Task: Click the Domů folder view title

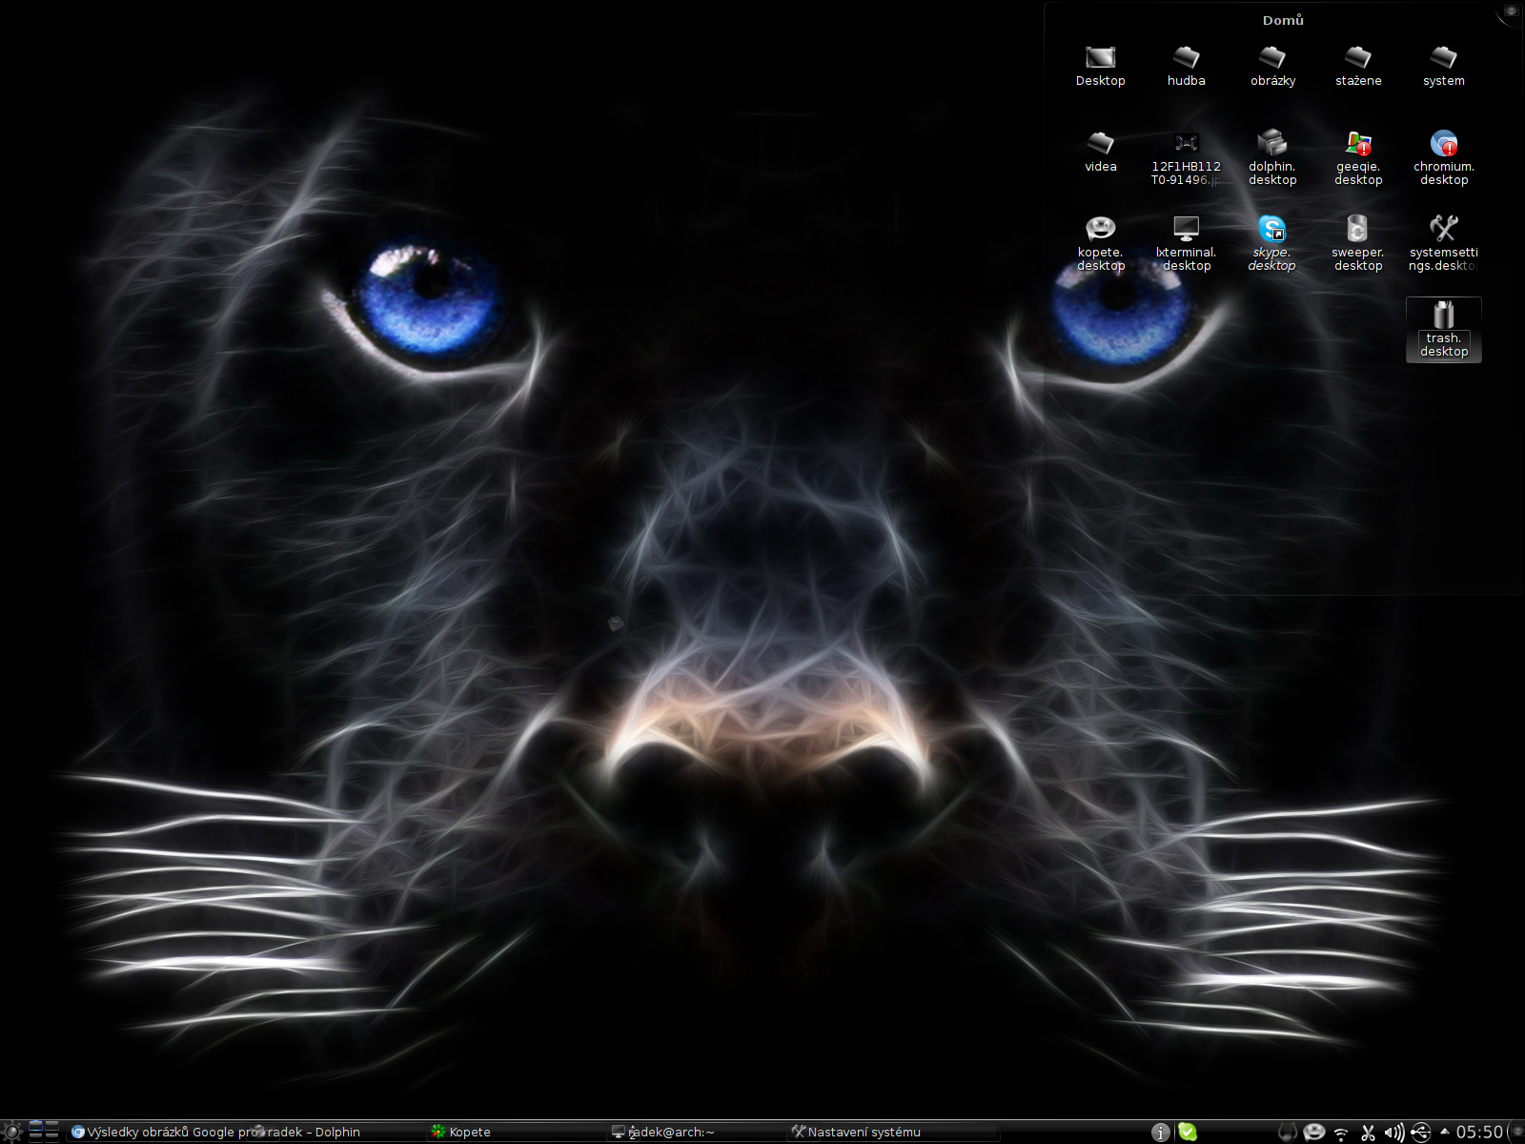Action: point(1283,20)
